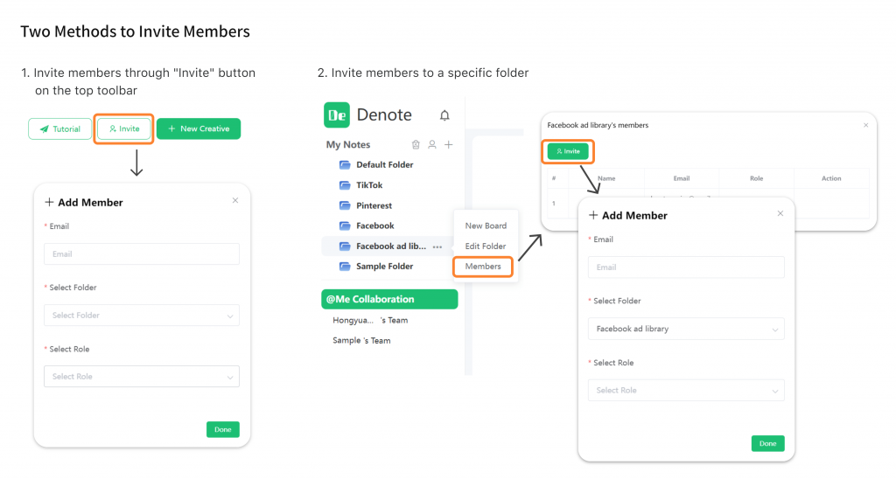Close the right Add Member dialog
The height and width of the screenshot is (479, 896).
point(780,213)
